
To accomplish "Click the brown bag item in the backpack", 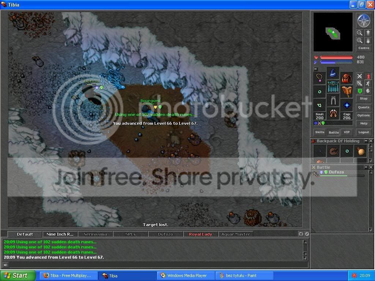I will coord(360,151).
